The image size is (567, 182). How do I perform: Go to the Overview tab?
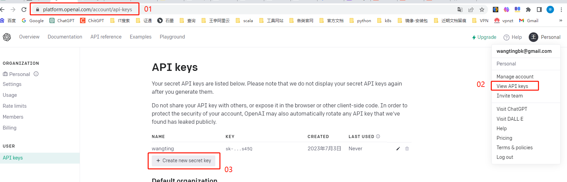point(29,37)
